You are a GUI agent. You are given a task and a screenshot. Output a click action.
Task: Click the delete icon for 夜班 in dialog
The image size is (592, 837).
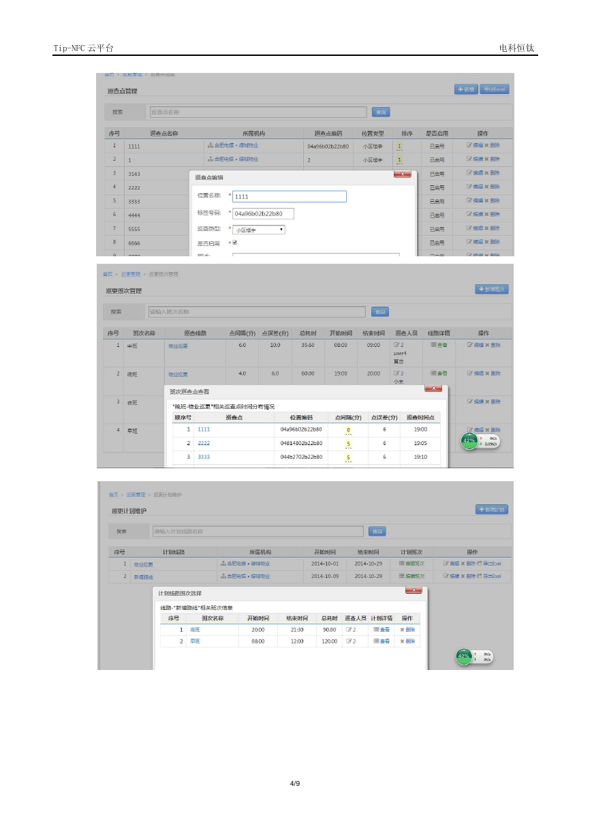pos(402,630)
